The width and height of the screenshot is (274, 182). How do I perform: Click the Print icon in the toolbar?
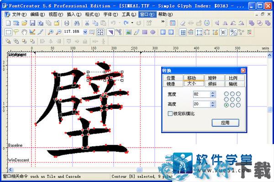67,23
